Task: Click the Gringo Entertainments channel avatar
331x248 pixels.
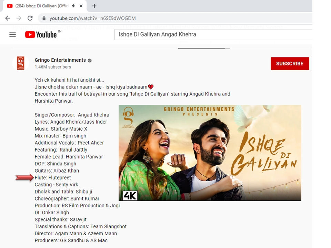Action: coord(21,63)
